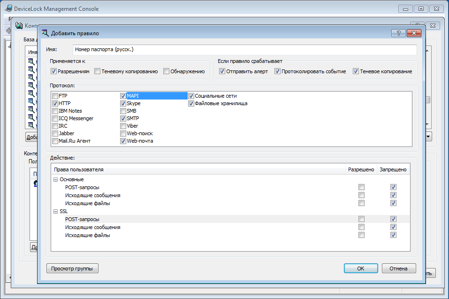
Task: Open help with the question mark button
Action: (399, 33)
